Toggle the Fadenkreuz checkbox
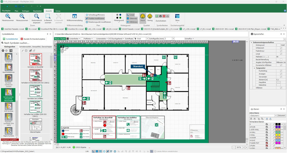 pyautogui.click(x=281, y=51)
